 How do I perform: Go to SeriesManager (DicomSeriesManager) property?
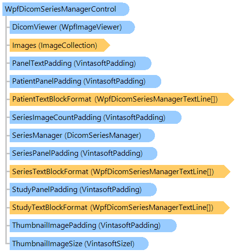tap(82, 135)
